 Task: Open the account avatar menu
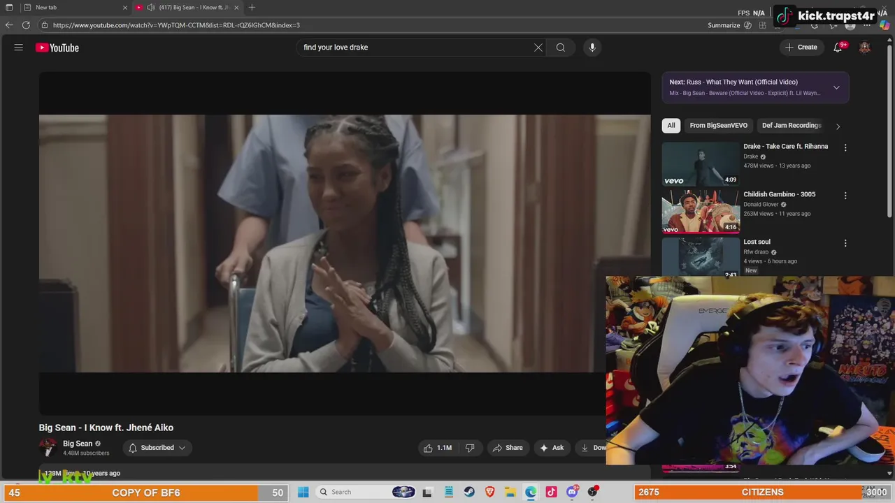865,48
